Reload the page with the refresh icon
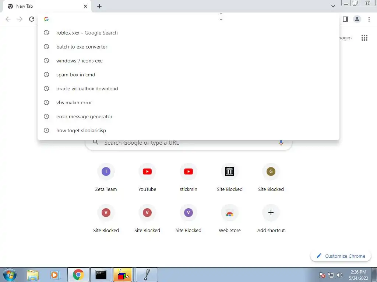This screenshot has height=282, width=377. point(32,19)
